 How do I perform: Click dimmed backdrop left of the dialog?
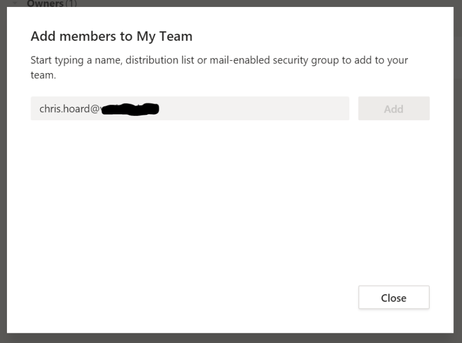coord(3,172)
